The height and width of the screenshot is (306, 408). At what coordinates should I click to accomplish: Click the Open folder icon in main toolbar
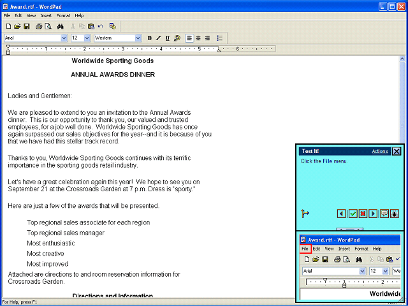(x=17, y=26)
